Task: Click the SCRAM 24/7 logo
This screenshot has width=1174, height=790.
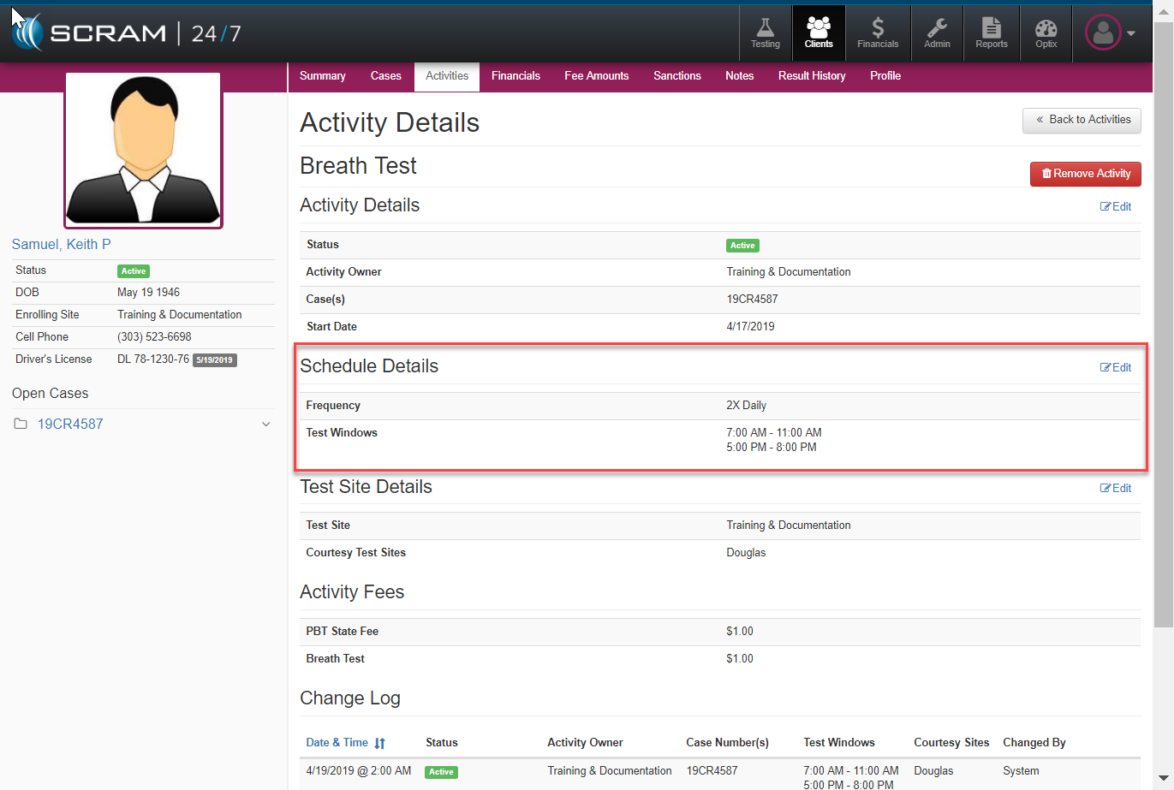Action: click(x=127, y=33)
